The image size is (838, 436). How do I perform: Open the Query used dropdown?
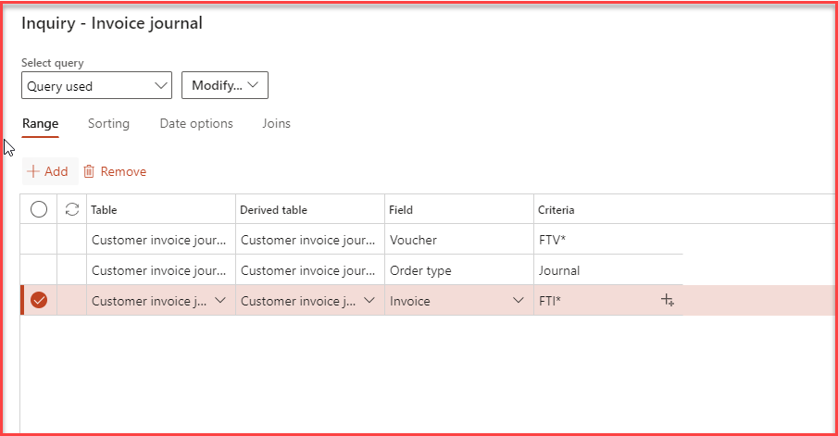click(x=96, y=86)
